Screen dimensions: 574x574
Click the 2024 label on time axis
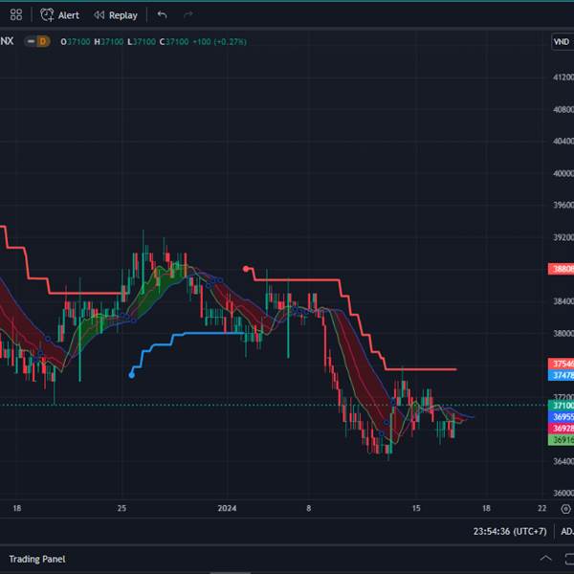(227, 508)
